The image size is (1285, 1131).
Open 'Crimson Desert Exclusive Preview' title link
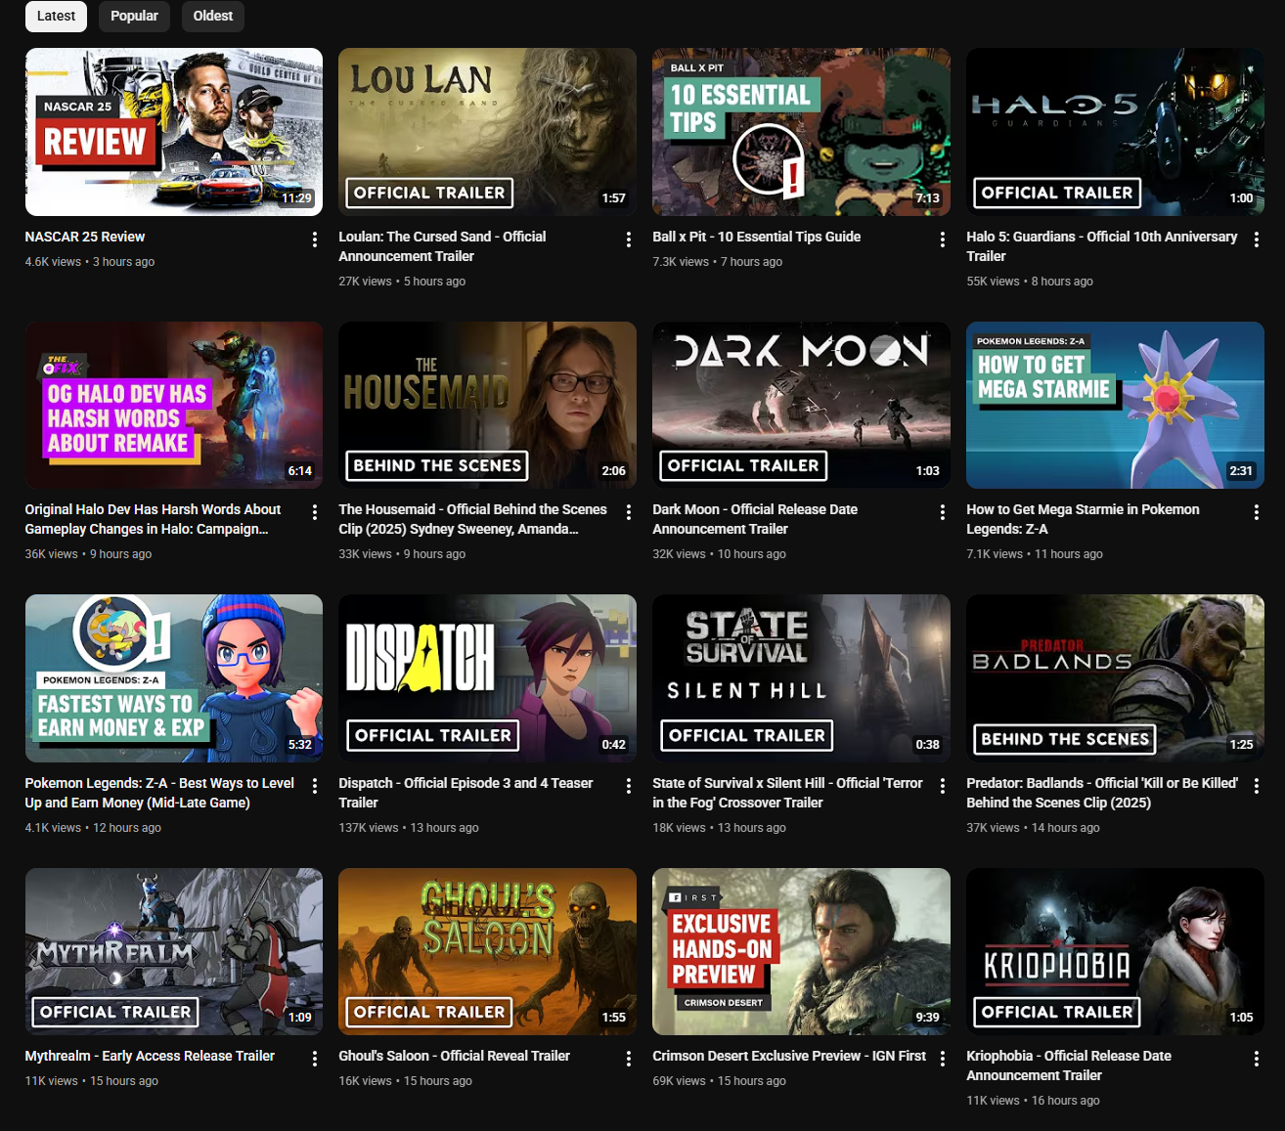click(x=789, y=1056)
